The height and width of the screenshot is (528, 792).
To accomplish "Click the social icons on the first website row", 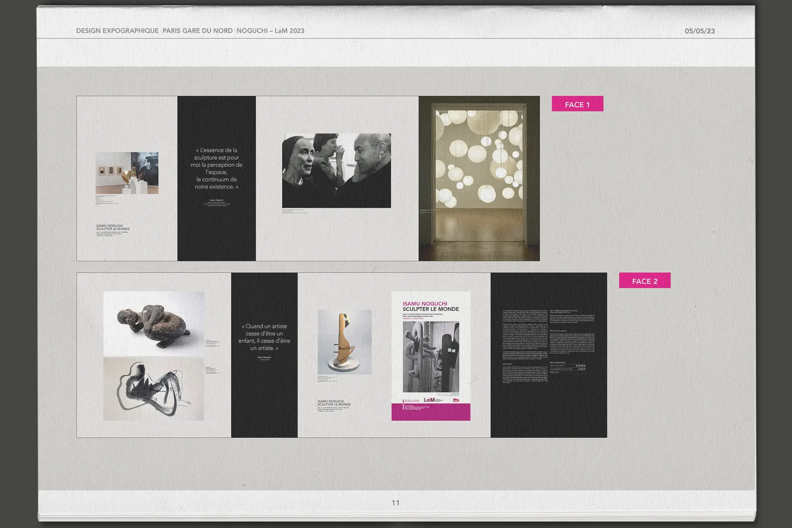I will click(580, 366).
